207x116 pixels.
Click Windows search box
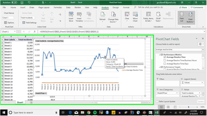tap(33, 112)
